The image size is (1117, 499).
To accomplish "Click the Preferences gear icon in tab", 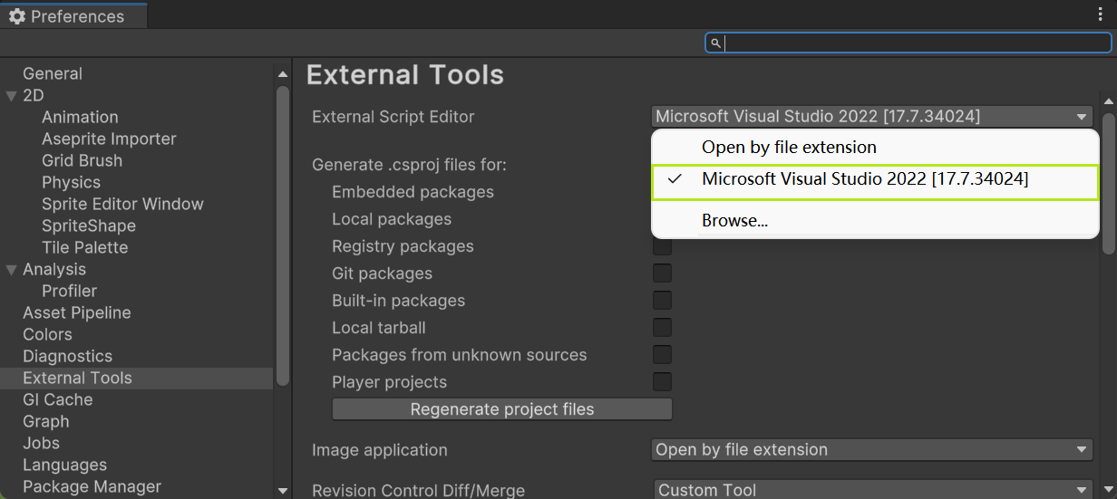I will coord(17,16).
